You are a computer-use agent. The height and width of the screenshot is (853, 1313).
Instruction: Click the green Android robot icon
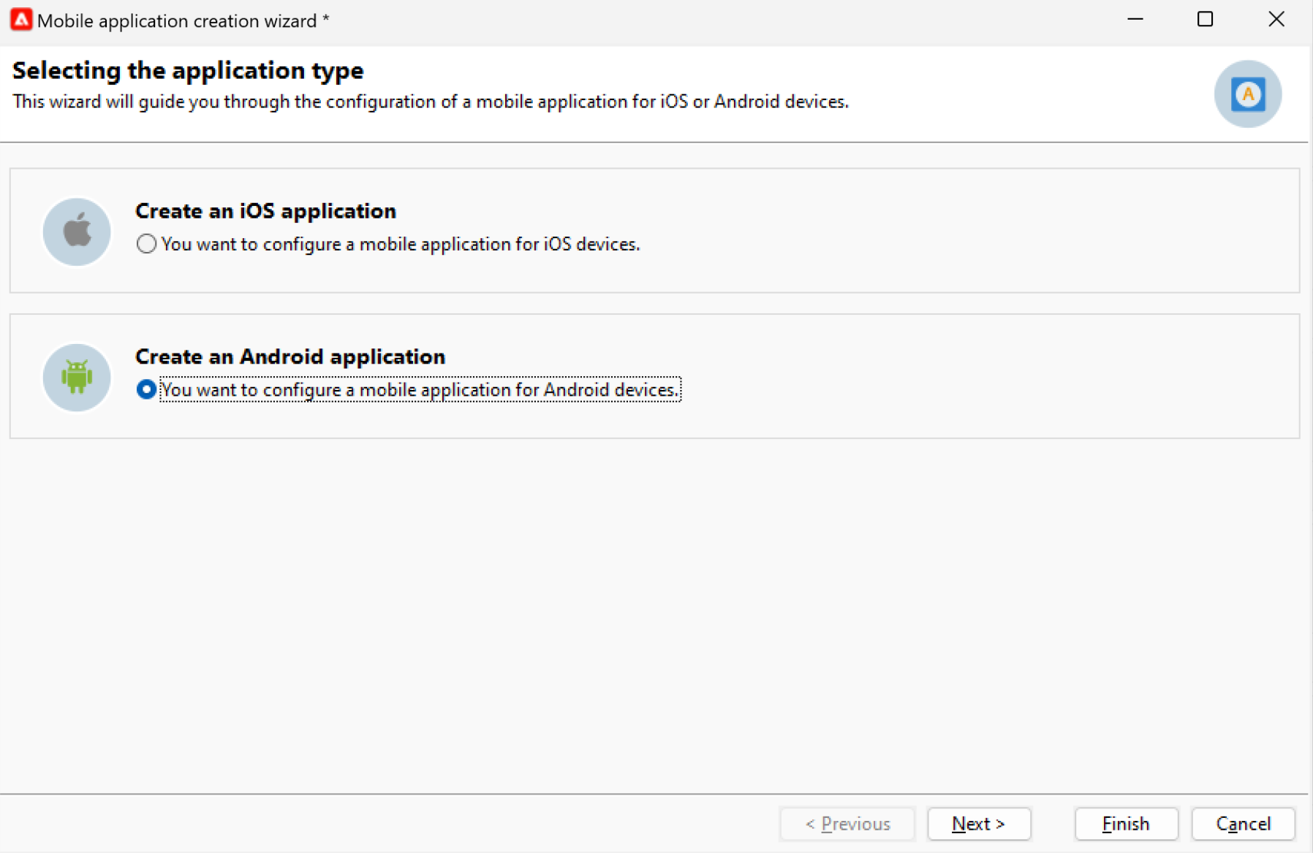(77, 377)
